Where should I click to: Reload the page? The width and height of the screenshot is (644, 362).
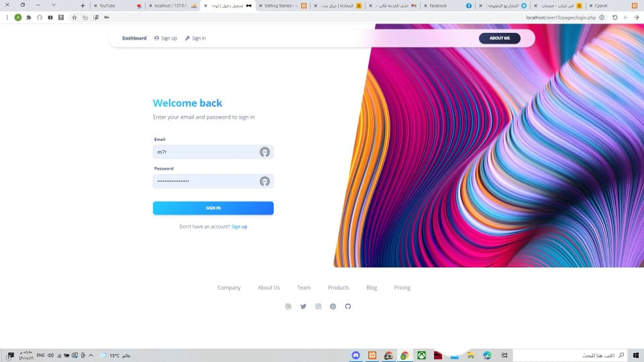click(x=615, y=17)
